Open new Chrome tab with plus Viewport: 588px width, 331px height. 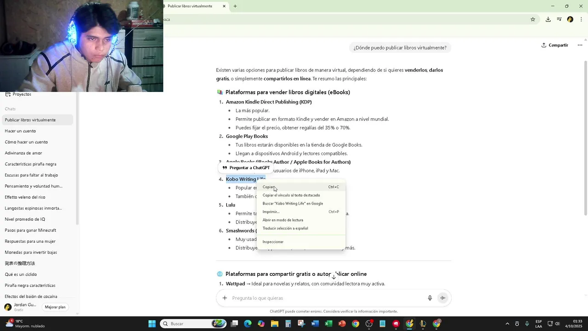point(235,6)
